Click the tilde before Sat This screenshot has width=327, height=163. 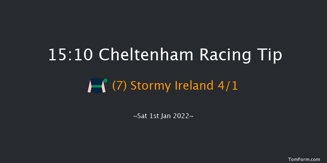(135, 116)
